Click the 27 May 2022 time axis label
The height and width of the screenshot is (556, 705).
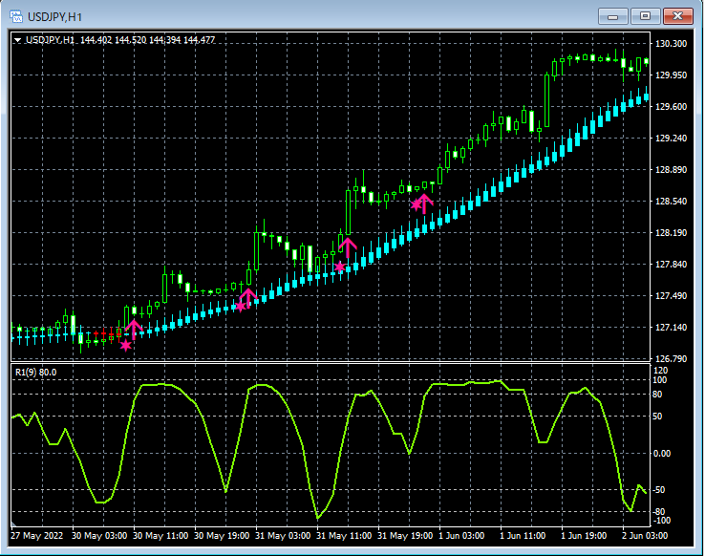pos(37,536)
